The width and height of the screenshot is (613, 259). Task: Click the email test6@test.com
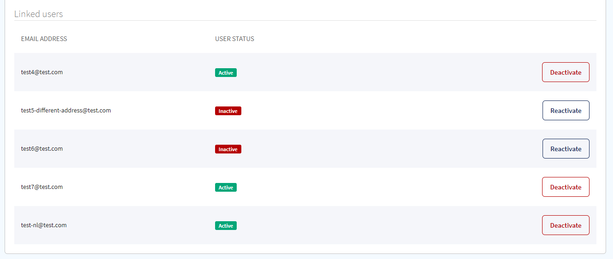click(x=42, y=149)
